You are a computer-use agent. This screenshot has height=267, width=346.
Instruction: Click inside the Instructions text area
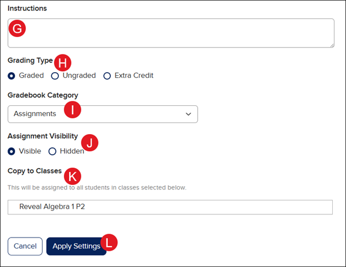click(x=173, y=33)
